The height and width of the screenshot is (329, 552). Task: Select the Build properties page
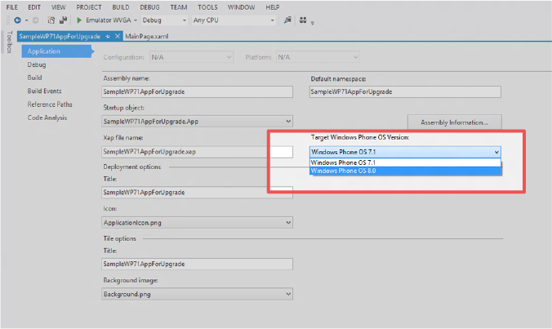(x=35, y=78)
